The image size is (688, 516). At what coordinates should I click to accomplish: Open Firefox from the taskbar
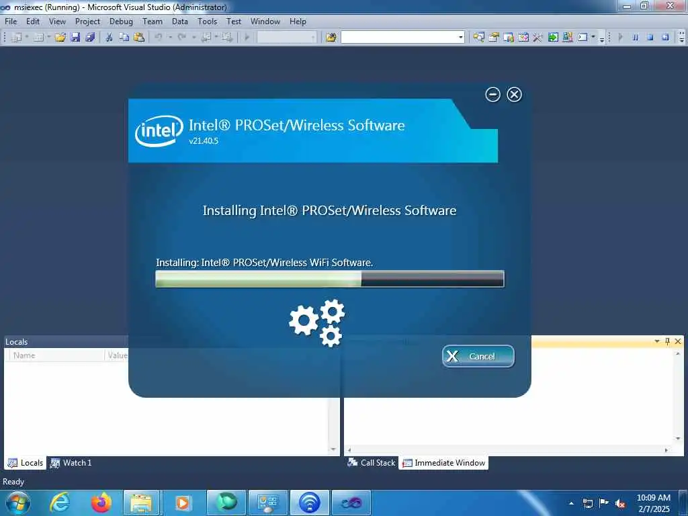[x=101, y=503]
